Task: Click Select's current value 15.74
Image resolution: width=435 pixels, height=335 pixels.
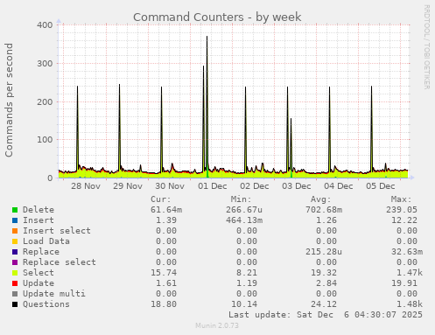Action: tap(164, 273)
